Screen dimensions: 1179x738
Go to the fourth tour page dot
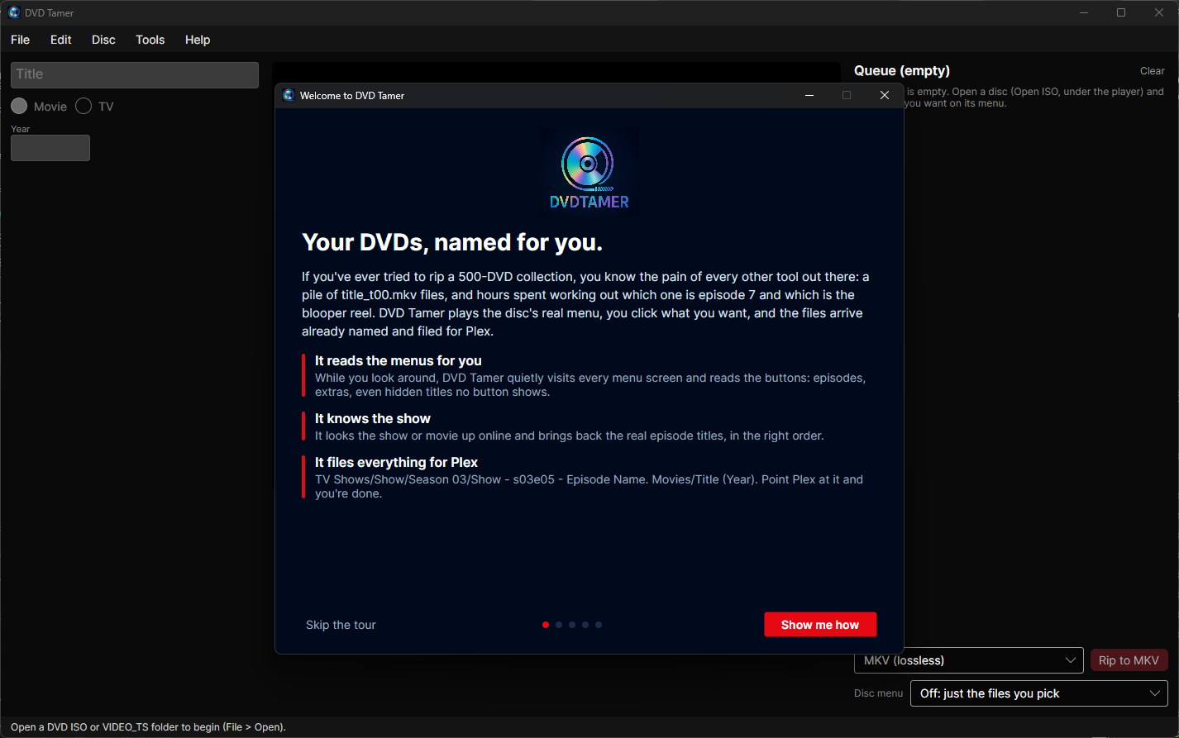click(x=585, y=625)
